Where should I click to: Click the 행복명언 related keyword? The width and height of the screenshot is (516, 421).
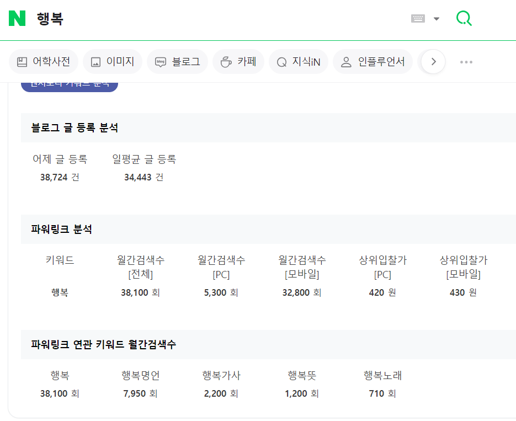click(x=141, y=376)
